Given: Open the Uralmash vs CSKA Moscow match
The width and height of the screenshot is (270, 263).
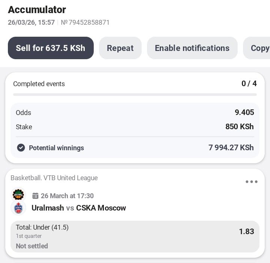Looking at the screenshot, I should 79,208.
